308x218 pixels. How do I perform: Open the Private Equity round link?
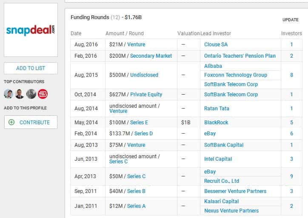[x=146, y=95]
